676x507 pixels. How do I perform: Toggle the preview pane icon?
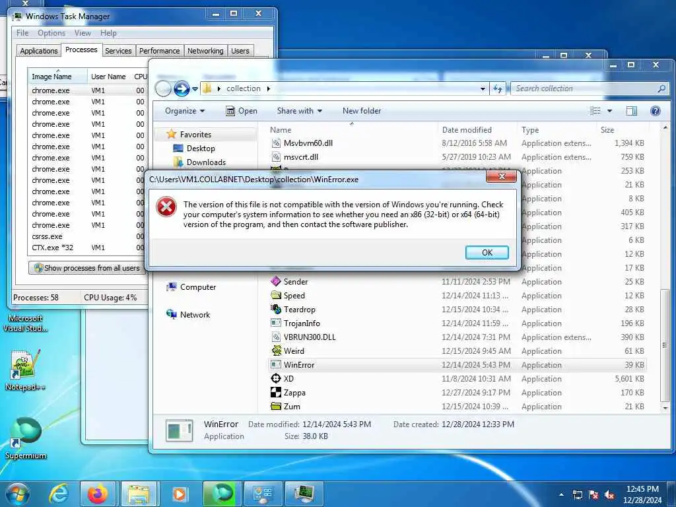click(x=632, y=111)
